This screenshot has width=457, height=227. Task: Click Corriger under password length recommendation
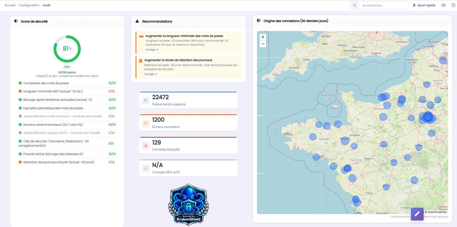coord(152,50)
